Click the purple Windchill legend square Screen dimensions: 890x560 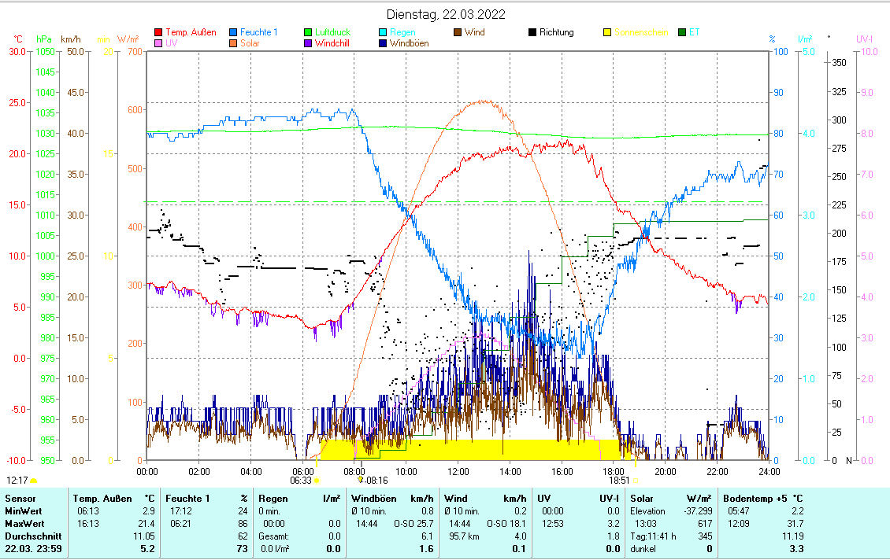pyautogui.click(x=309, y=43)
